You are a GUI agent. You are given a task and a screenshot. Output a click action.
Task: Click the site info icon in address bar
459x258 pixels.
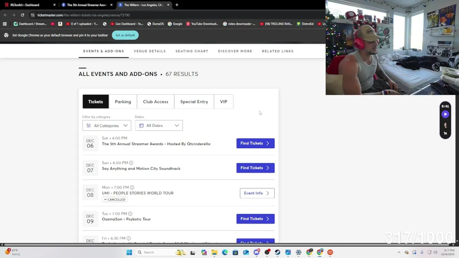33,15
